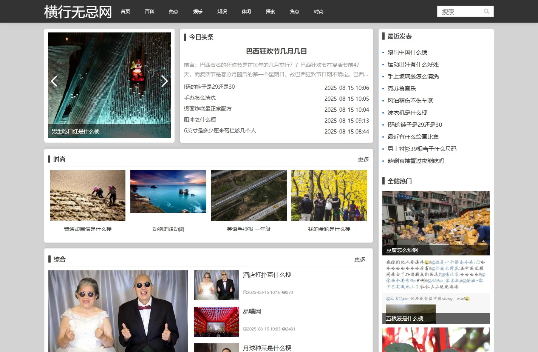This screenshot has width=538, height=352.
Task: Click 更多 in the 综合 section
Action: coord(360,260)
